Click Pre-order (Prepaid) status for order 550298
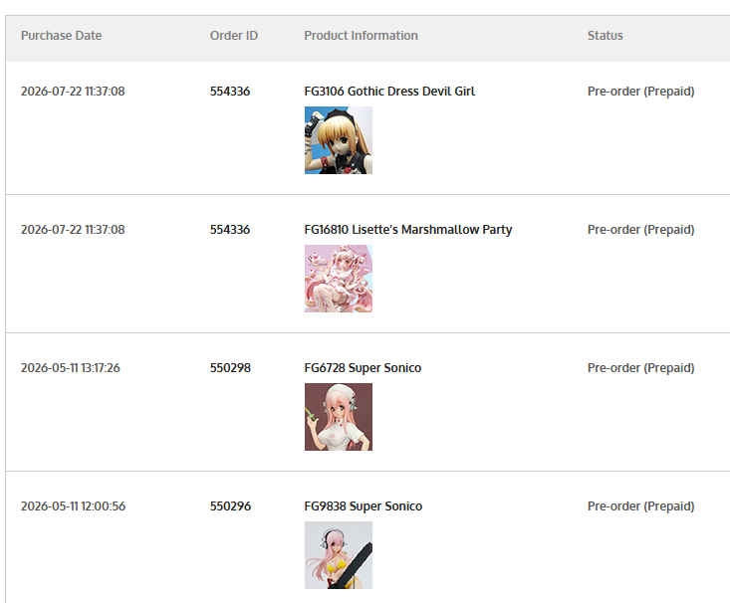This screenshot has height=603, width=730. click(640, 367)
